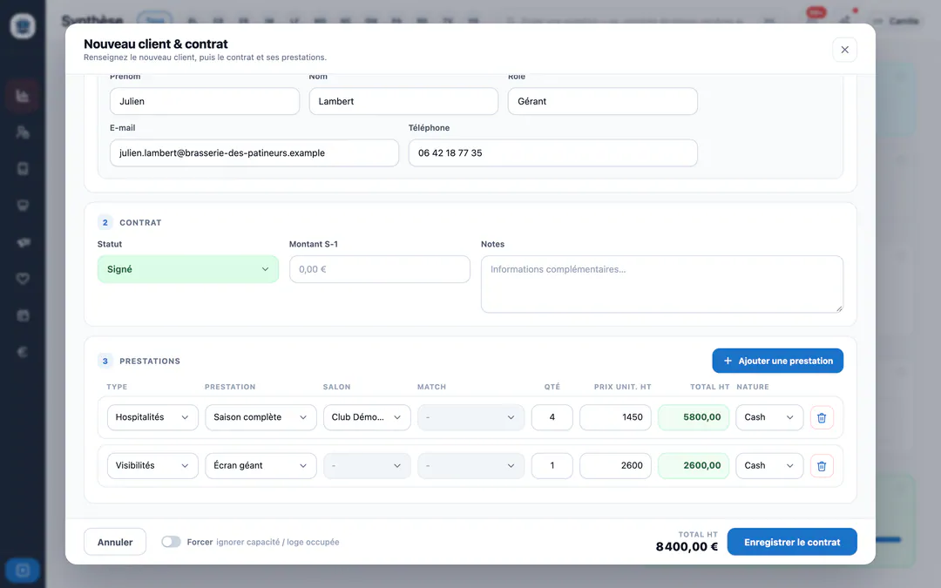Viewport: 941px width, 588px height.
Task: Click the Nouveau client & contrat title
Action: coord(156,44)
